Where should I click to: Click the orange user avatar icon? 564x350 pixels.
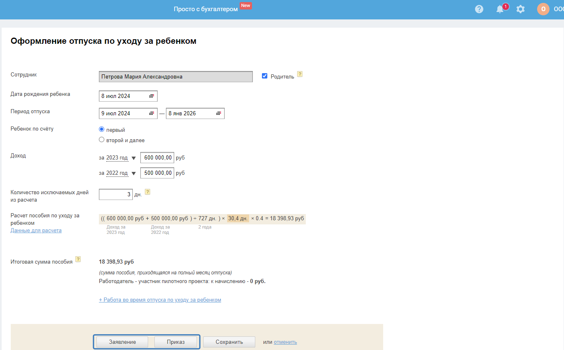coord(543,9)
